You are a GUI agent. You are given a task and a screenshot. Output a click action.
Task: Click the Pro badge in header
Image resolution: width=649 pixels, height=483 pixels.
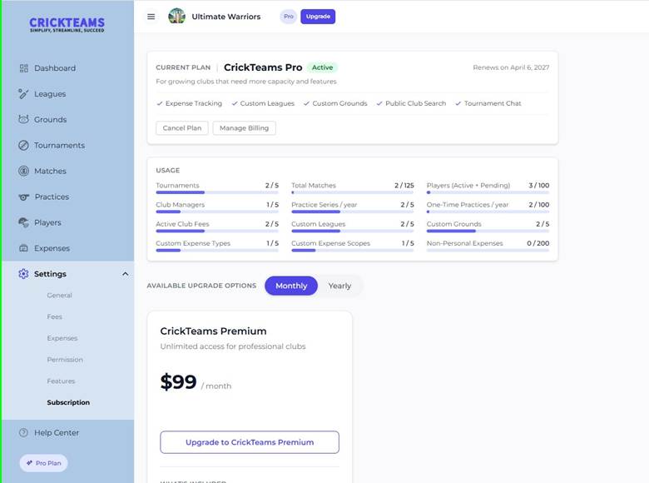pyautogui.click(x=289, y=17)
